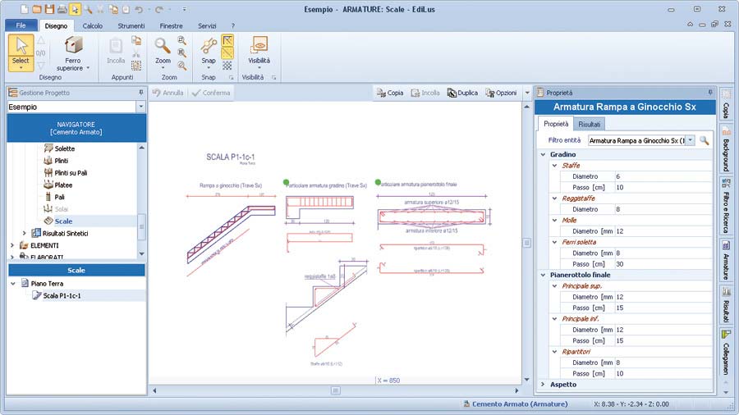This screenshot has width=739, height=415.
Task: Click the Duplica button
Action: click(x=462, y=93)
